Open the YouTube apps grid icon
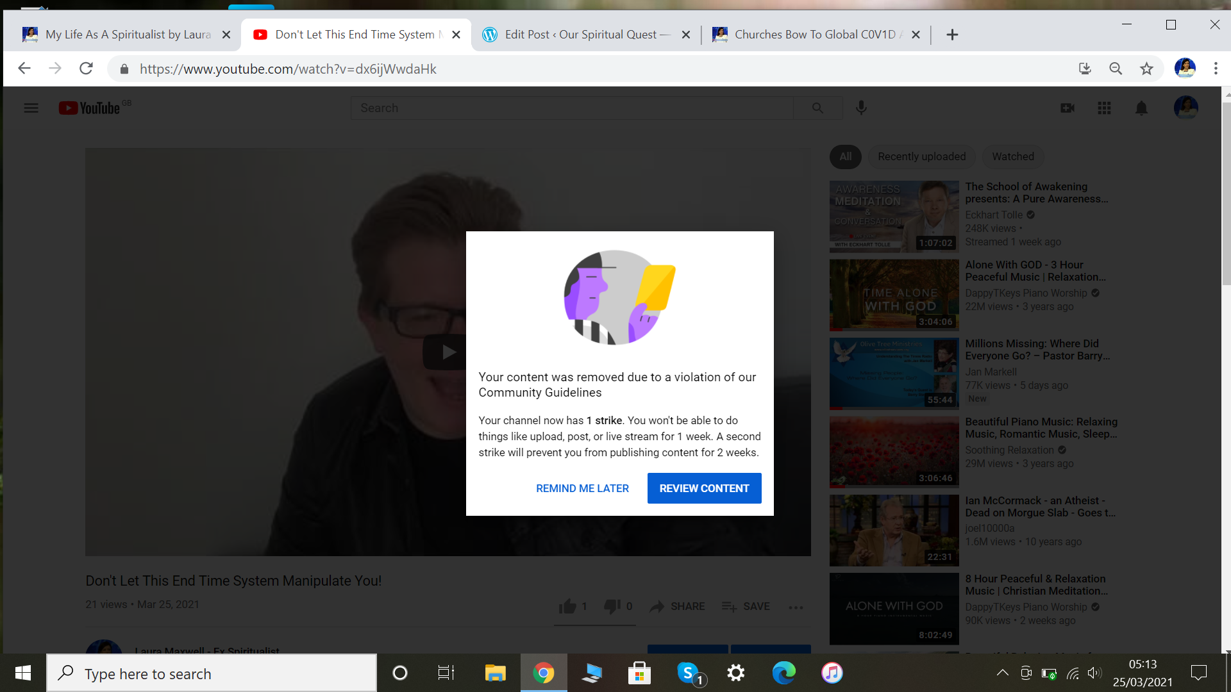This screenshot has width=1231, height=692. click(x=1104, y=108)
